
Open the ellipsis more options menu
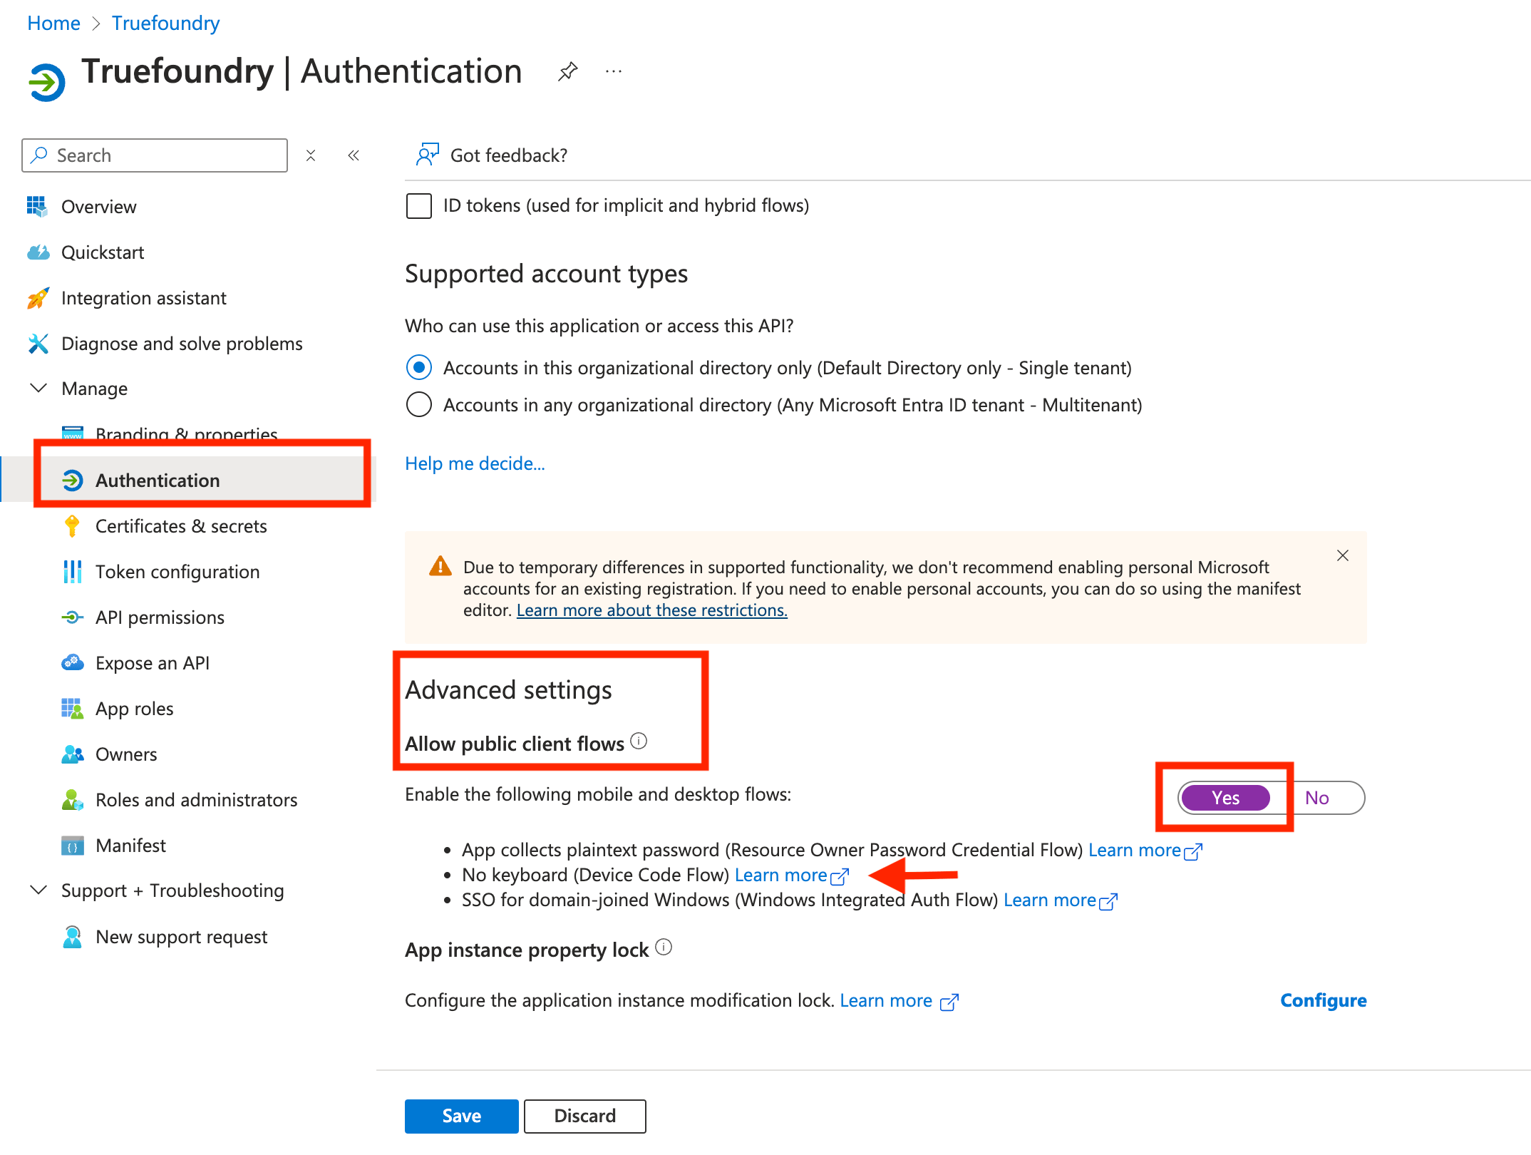pyautogui.click(x=614, y=71)
